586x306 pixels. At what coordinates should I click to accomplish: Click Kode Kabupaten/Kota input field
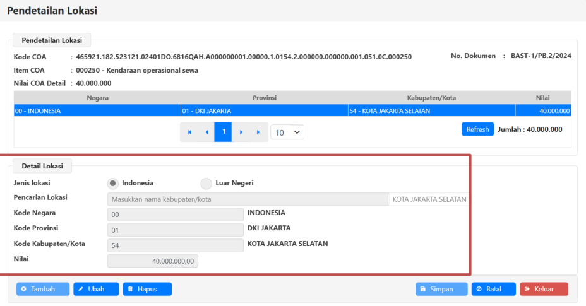175,245
